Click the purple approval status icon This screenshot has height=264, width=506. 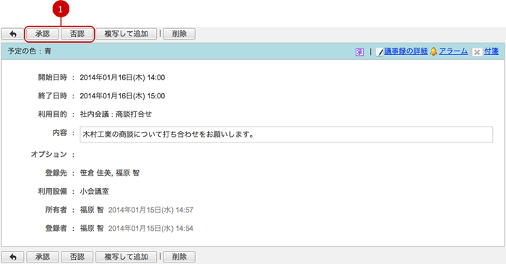(x=359, y=52)
